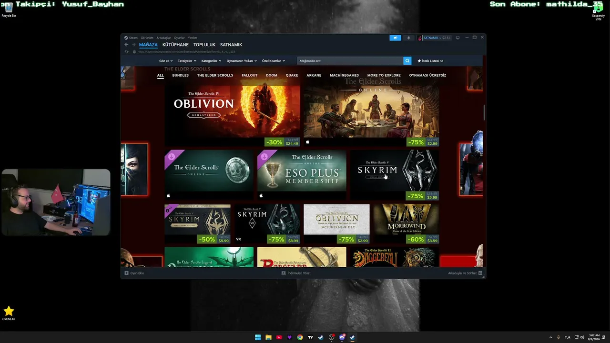Expand the Tavsiyeler dropdown
Screen dimensions: 610x343
(x=186, y=61)
